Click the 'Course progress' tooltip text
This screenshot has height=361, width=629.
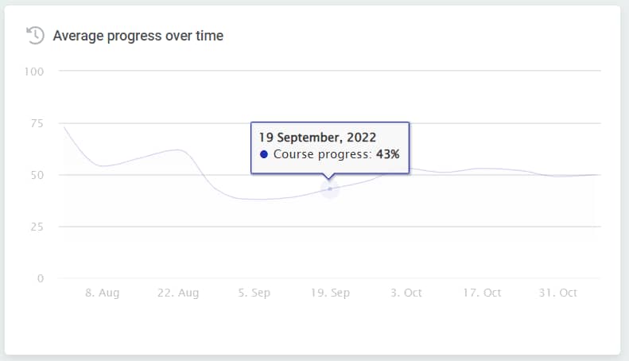click(x=322, y=154)
